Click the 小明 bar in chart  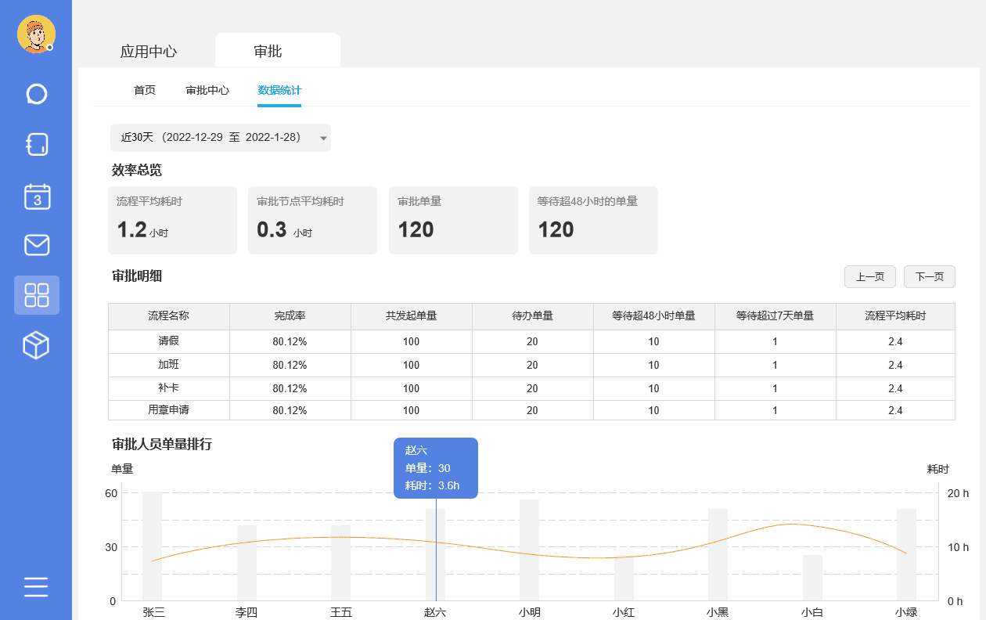pyautogui.click(x=530, y=550)
